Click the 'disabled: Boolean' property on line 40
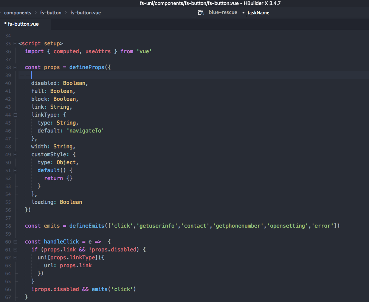Screen dimensions: 369x302 click(59, 83)
